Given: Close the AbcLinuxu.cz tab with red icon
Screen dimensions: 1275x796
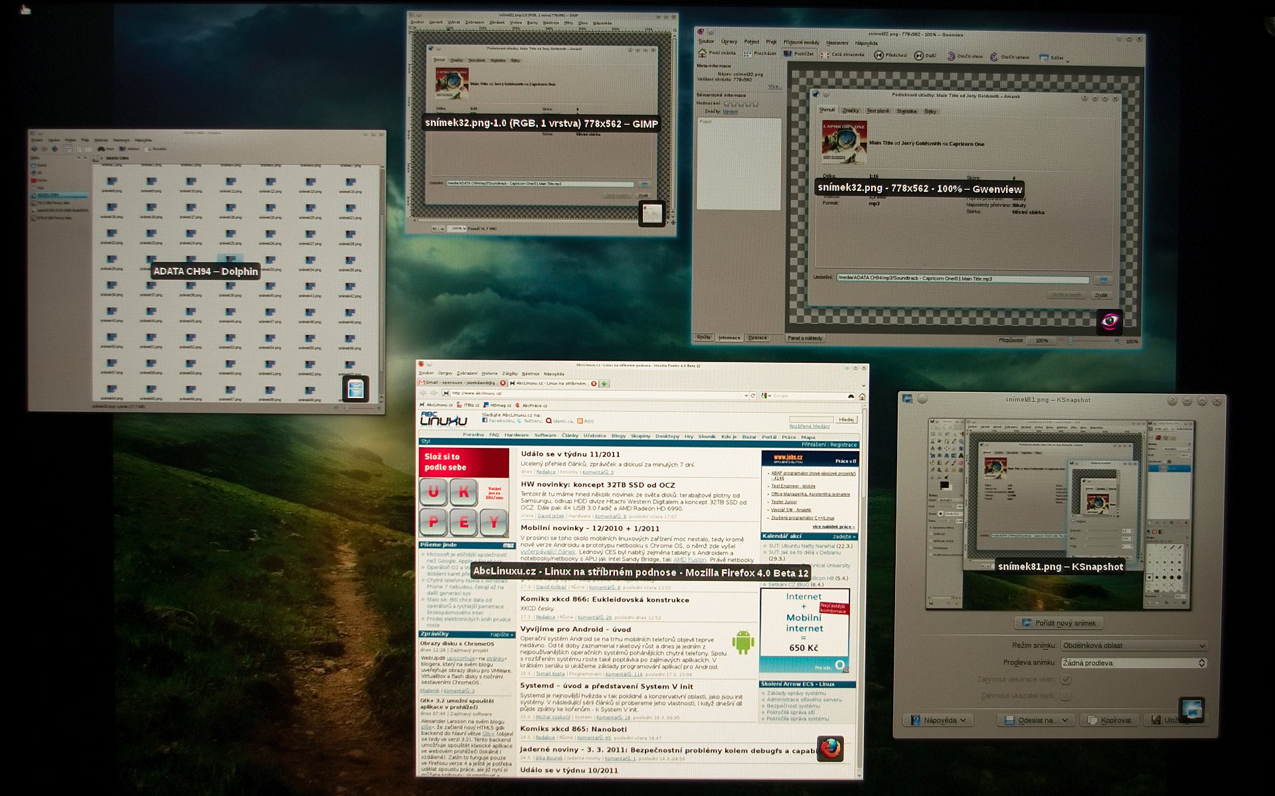Looking at the screenshot, I should point(594,383).
